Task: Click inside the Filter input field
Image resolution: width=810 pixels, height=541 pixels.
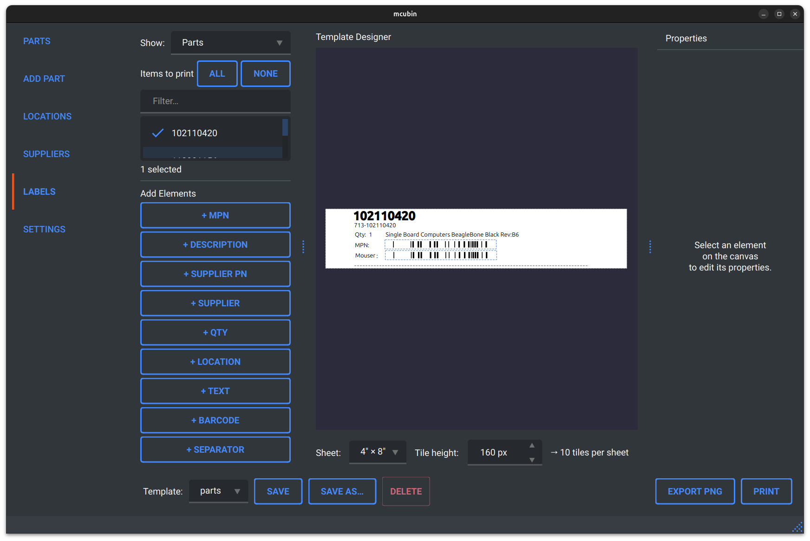Action: pos(215,101)
